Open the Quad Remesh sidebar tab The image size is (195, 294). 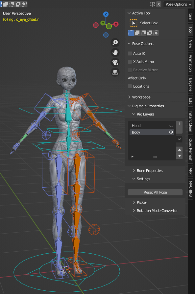click(190, 150)
